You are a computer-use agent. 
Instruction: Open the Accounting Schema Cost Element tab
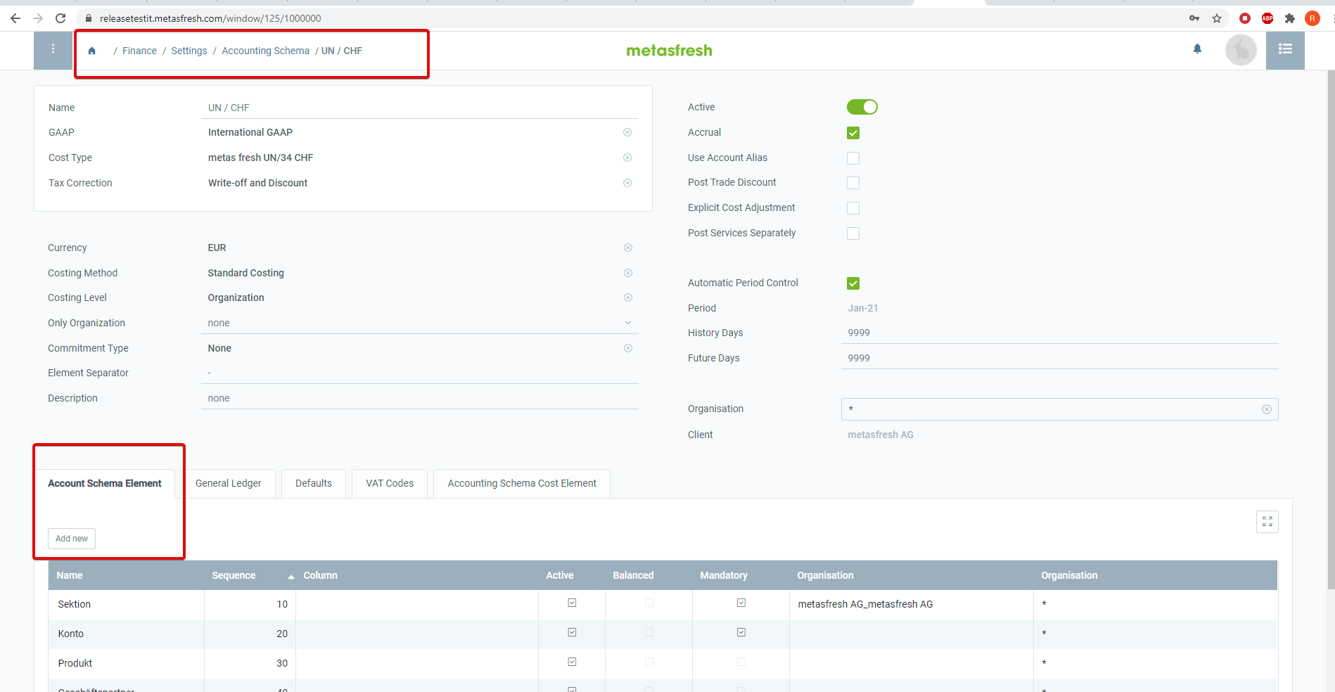[521, 483]
